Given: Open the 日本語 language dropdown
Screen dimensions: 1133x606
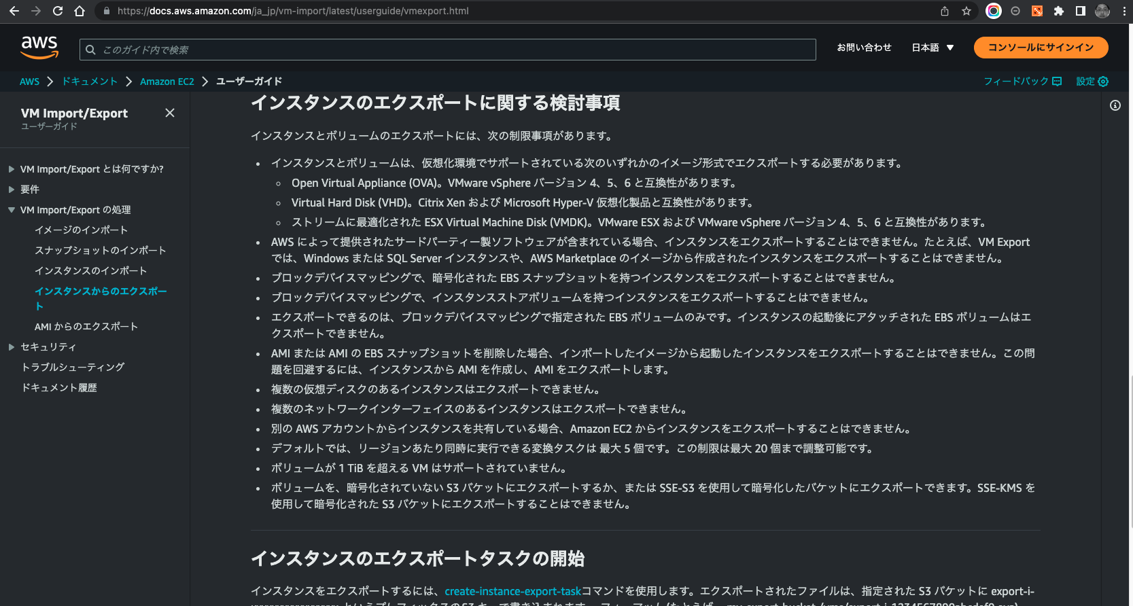Looking at the screenshot, I should pos(932,48).
